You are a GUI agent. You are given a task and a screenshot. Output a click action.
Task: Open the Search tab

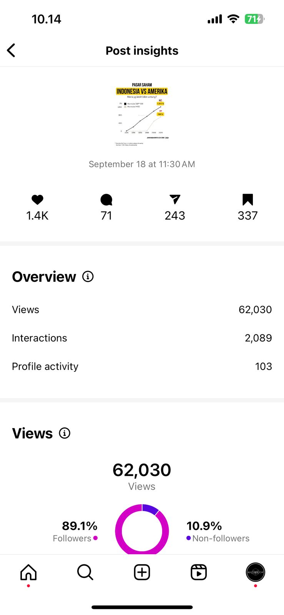tap(85, 572)
